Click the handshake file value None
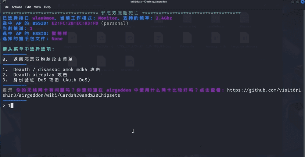The width and height of the screenshot is (305, 157). [x=57, y=39]
